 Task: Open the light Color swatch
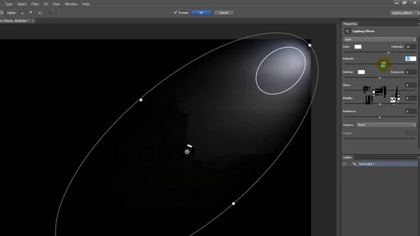pyautogui.click(x=358, y=47)
